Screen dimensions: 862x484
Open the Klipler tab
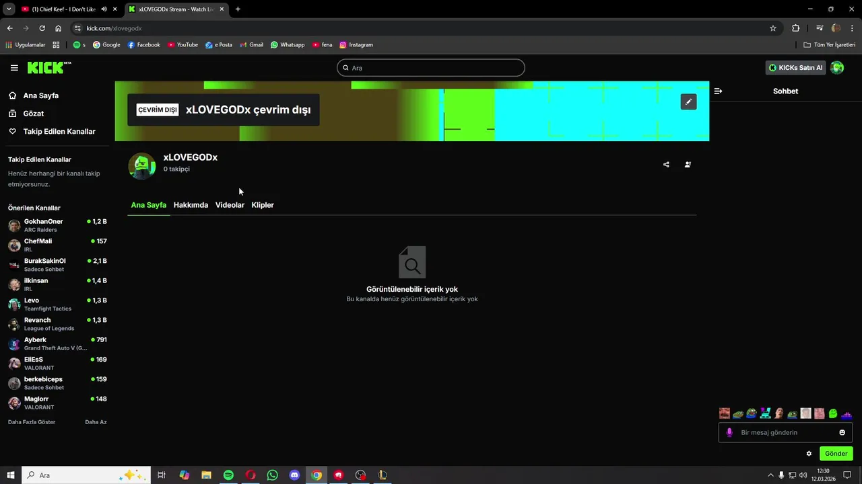(x=263, y=205)
